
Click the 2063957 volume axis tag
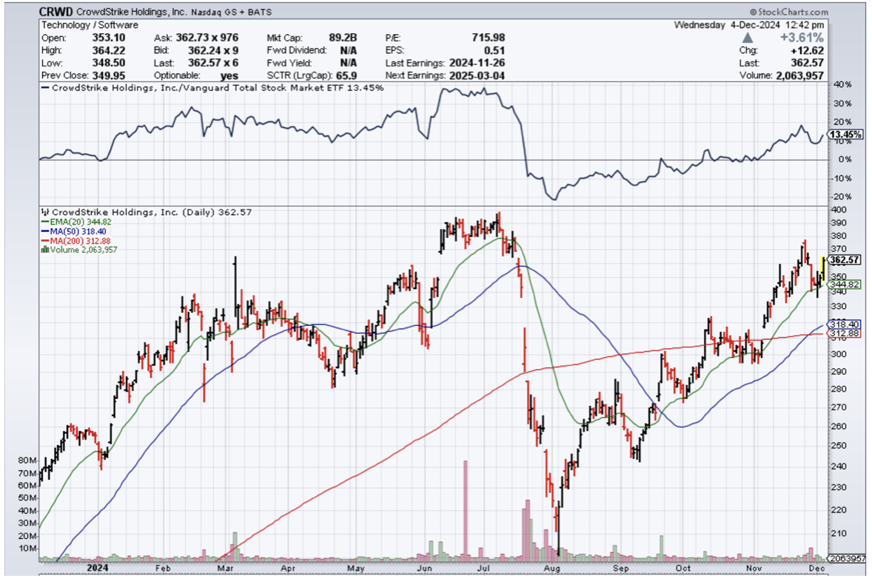pos(847,558)
